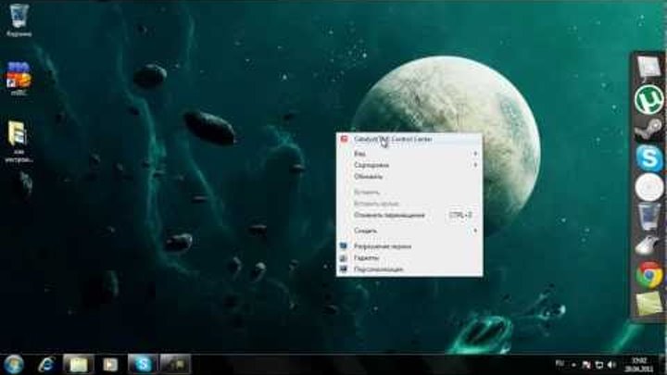Open uTorrent from the side dock
This screenshot has height=375, width=667.
(x=648, y=98)
